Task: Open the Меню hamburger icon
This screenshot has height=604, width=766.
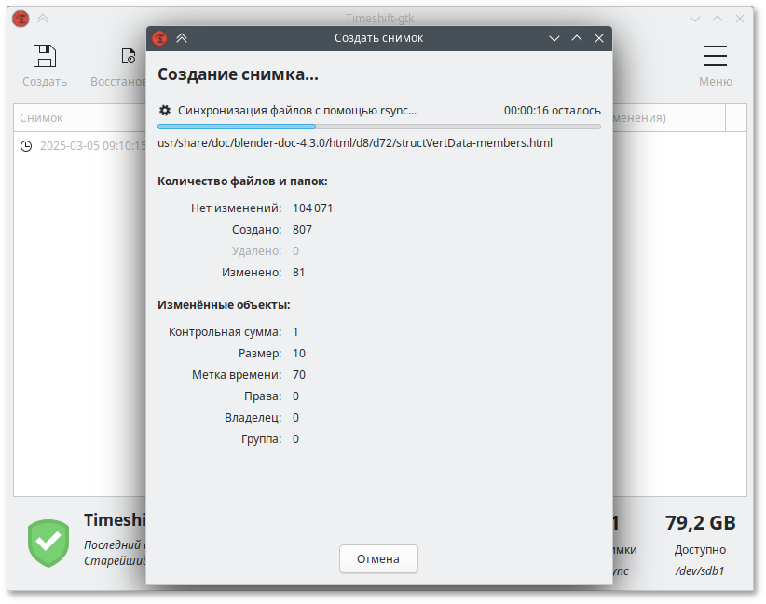Action: pyautogui.click(x=715, y=56)
